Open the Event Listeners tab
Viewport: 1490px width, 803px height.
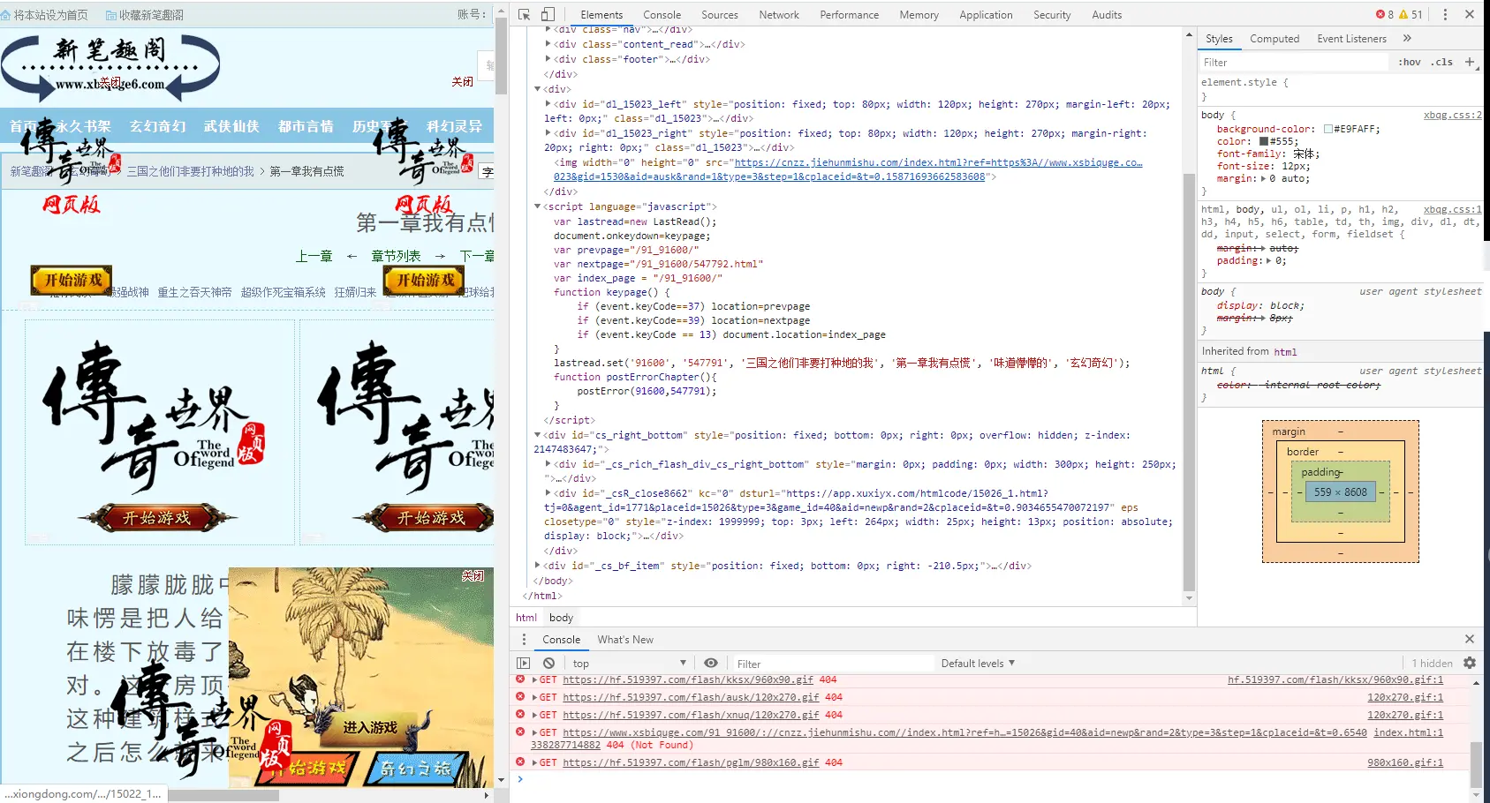click(1351, 38)
